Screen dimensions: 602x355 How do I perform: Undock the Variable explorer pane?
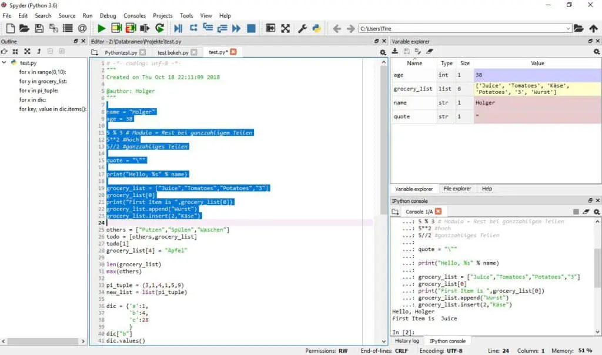pyautogui.click(x=590, y=41)
